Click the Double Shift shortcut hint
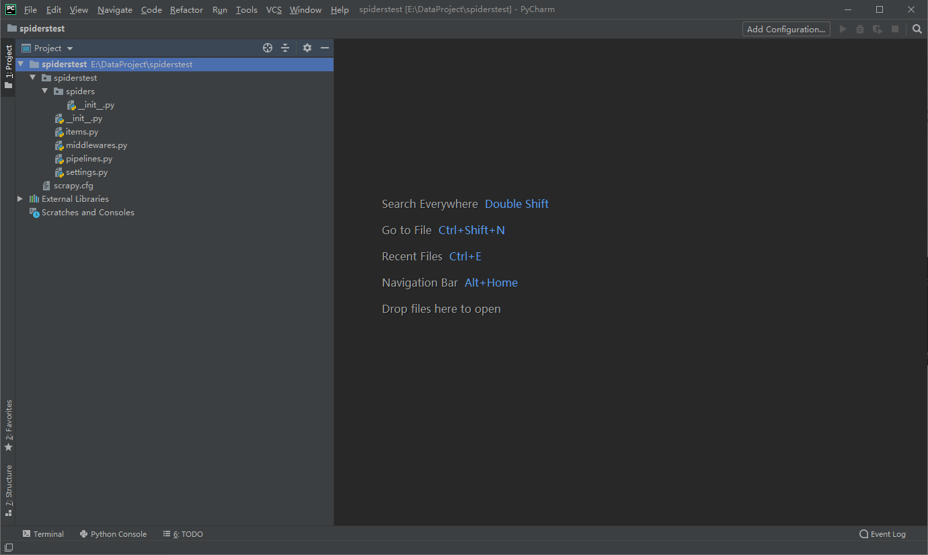 tap(516, 204)
